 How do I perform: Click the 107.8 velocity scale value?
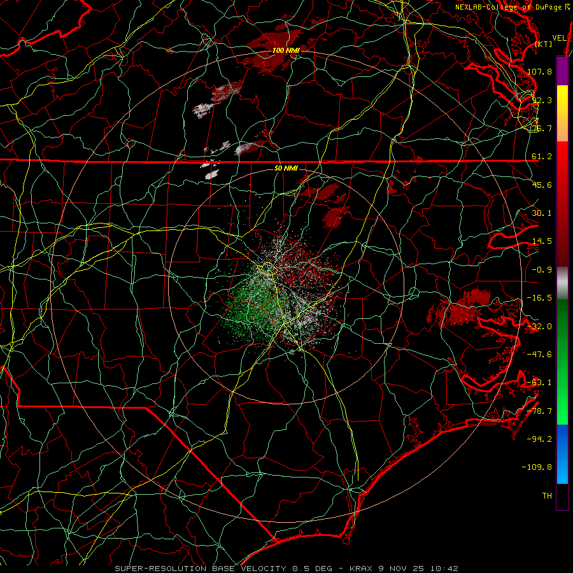coord(539,71)
